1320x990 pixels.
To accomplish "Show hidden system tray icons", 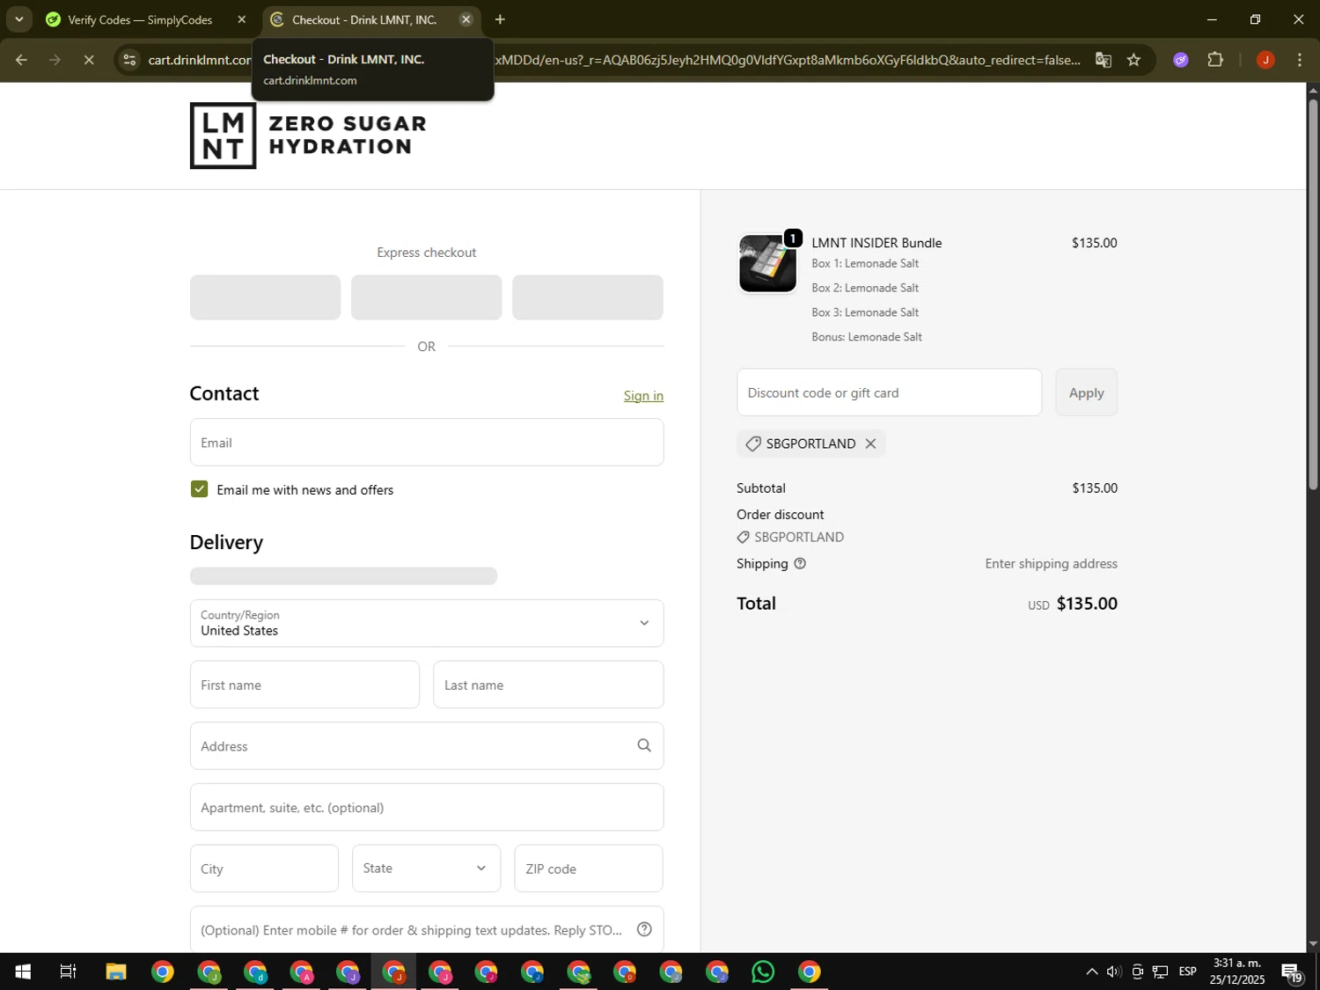I will [1091, 972].
